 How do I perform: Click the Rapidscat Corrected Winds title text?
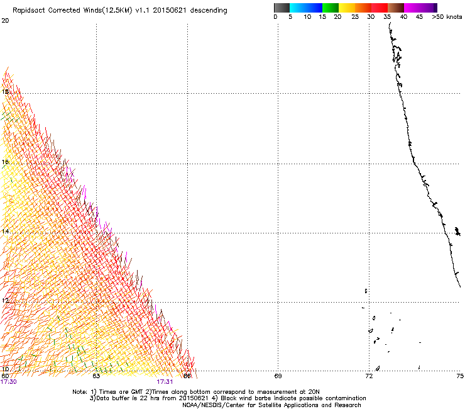[x=120, y=11]
